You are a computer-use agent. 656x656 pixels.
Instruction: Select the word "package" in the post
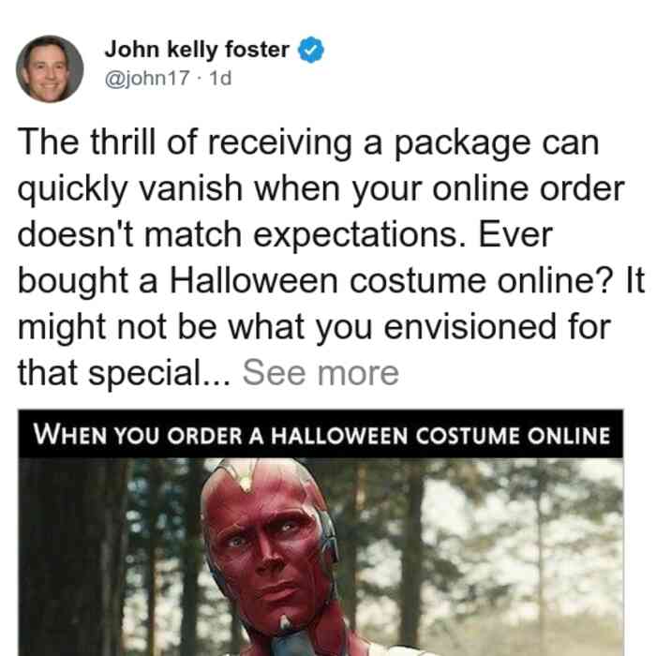463,144
